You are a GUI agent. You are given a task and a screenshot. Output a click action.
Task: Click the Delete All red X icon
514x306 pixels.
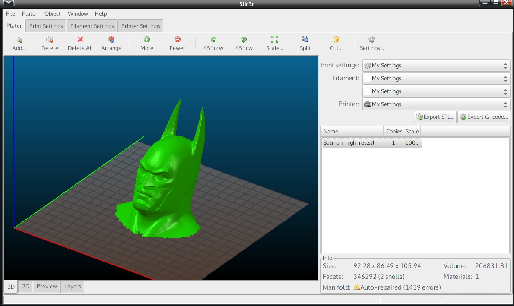pyautogui.click(x=80, y=40)
